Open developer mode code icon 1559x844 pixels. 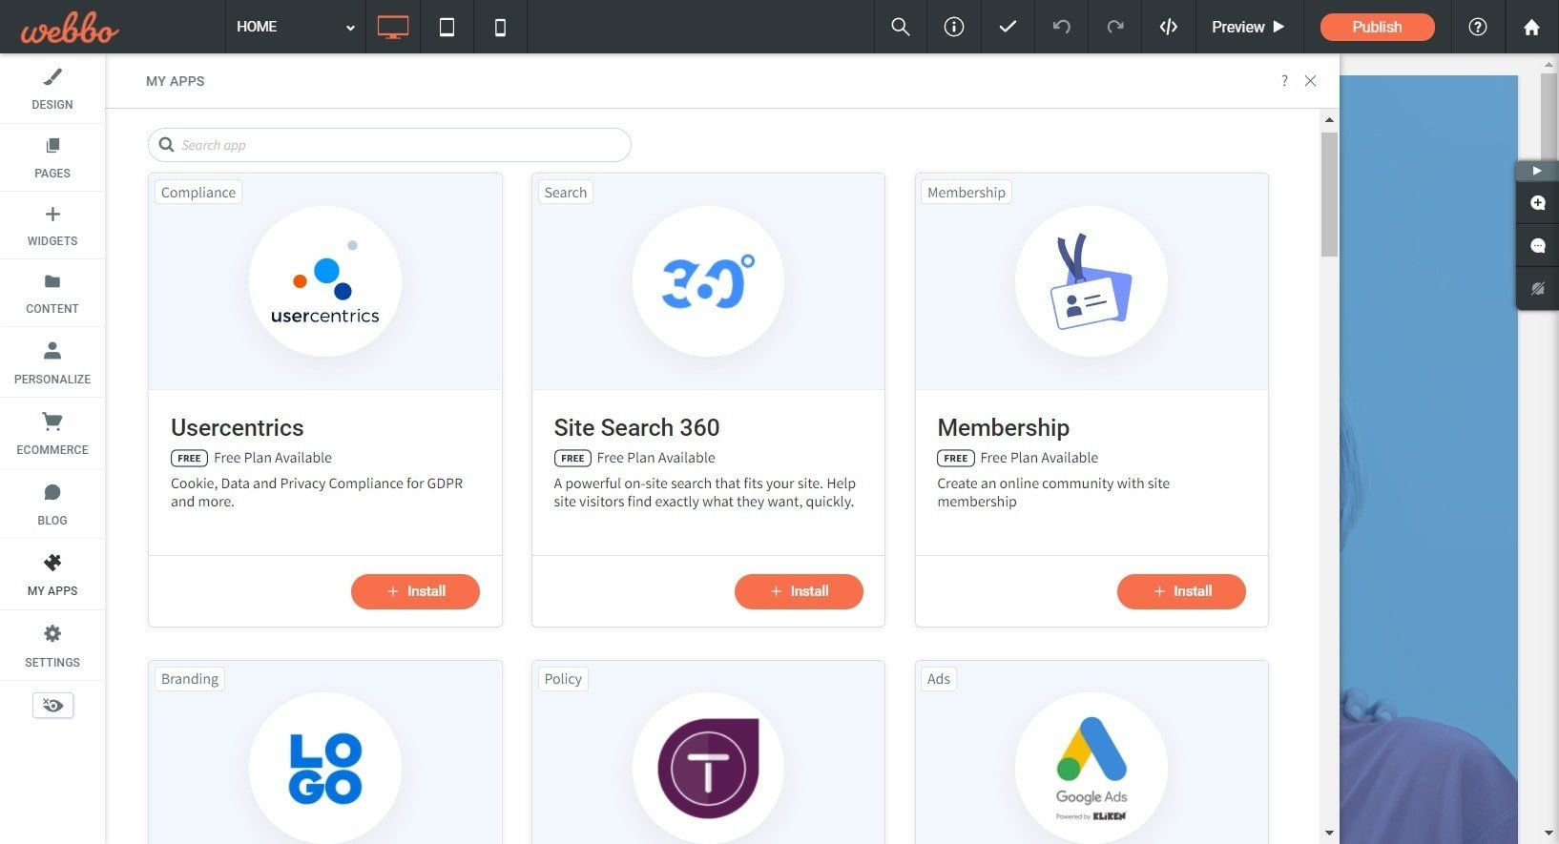click(x=1168, y=27)
